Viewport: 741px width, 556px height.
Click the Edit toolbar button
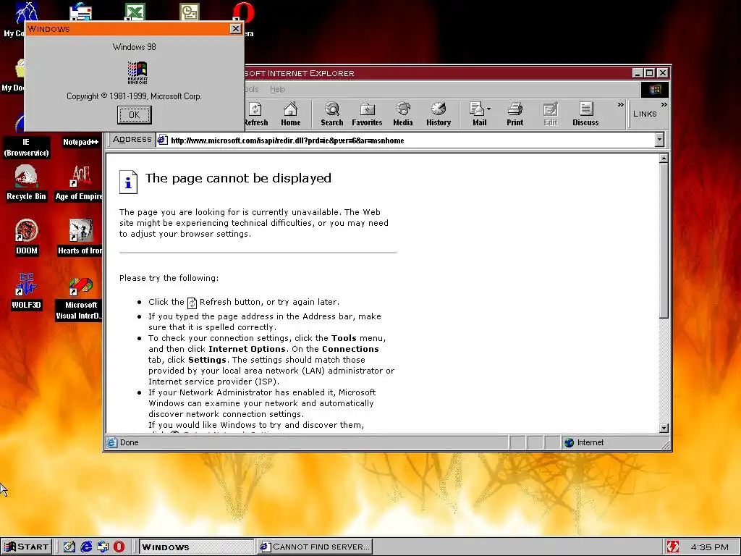pos(551,114)
